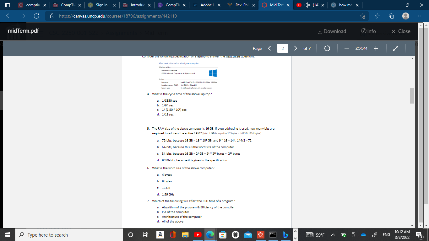The width and height of the screenshot is (429, 241).
Task: Click answer 'd. All of the above'
Action: (x=170, y=222)
